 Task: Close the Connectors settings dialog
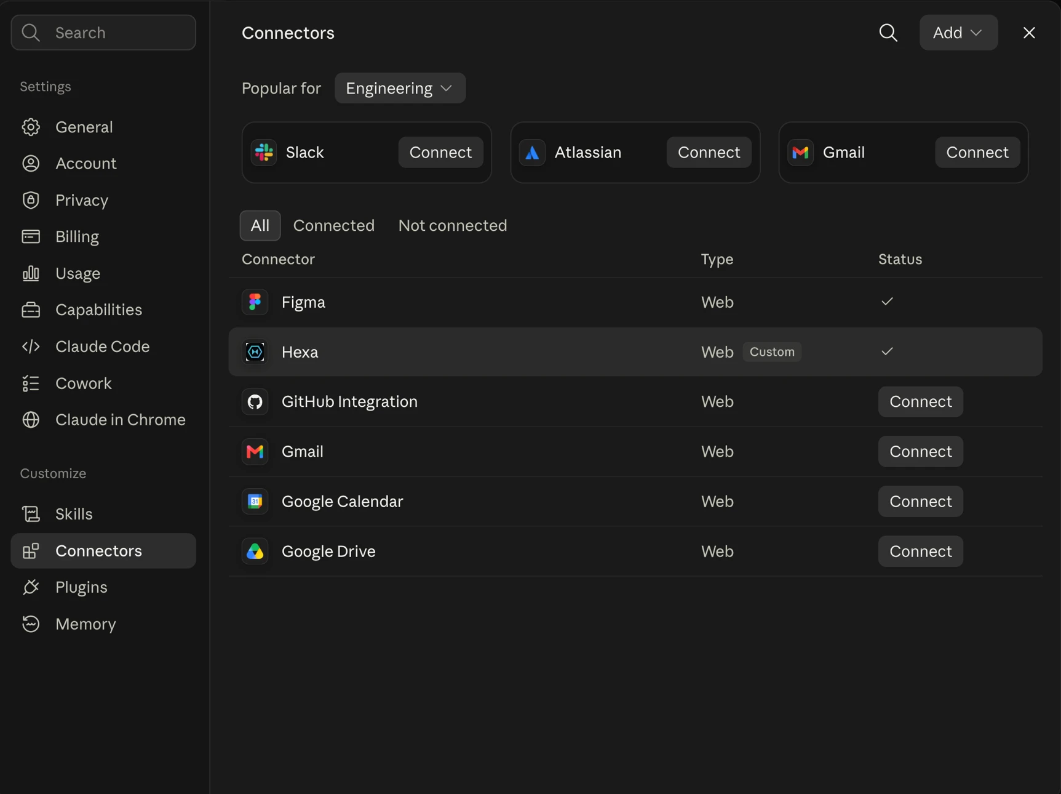point(1029,33)
